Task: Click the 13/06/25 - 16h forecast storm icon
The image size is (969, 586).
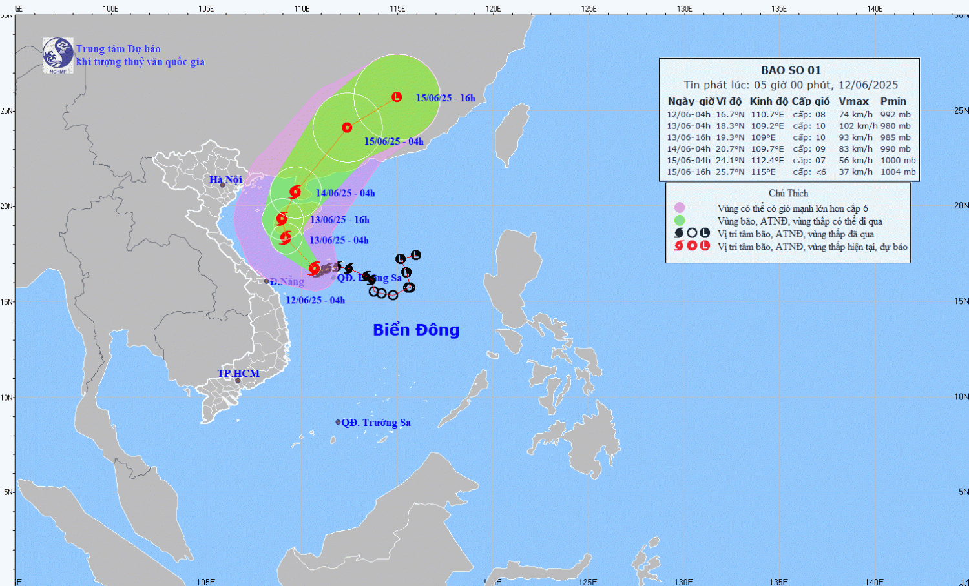Action: click(x=282, y=219)
